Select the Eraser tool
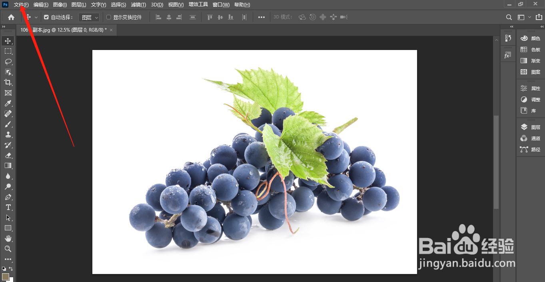 8,155
